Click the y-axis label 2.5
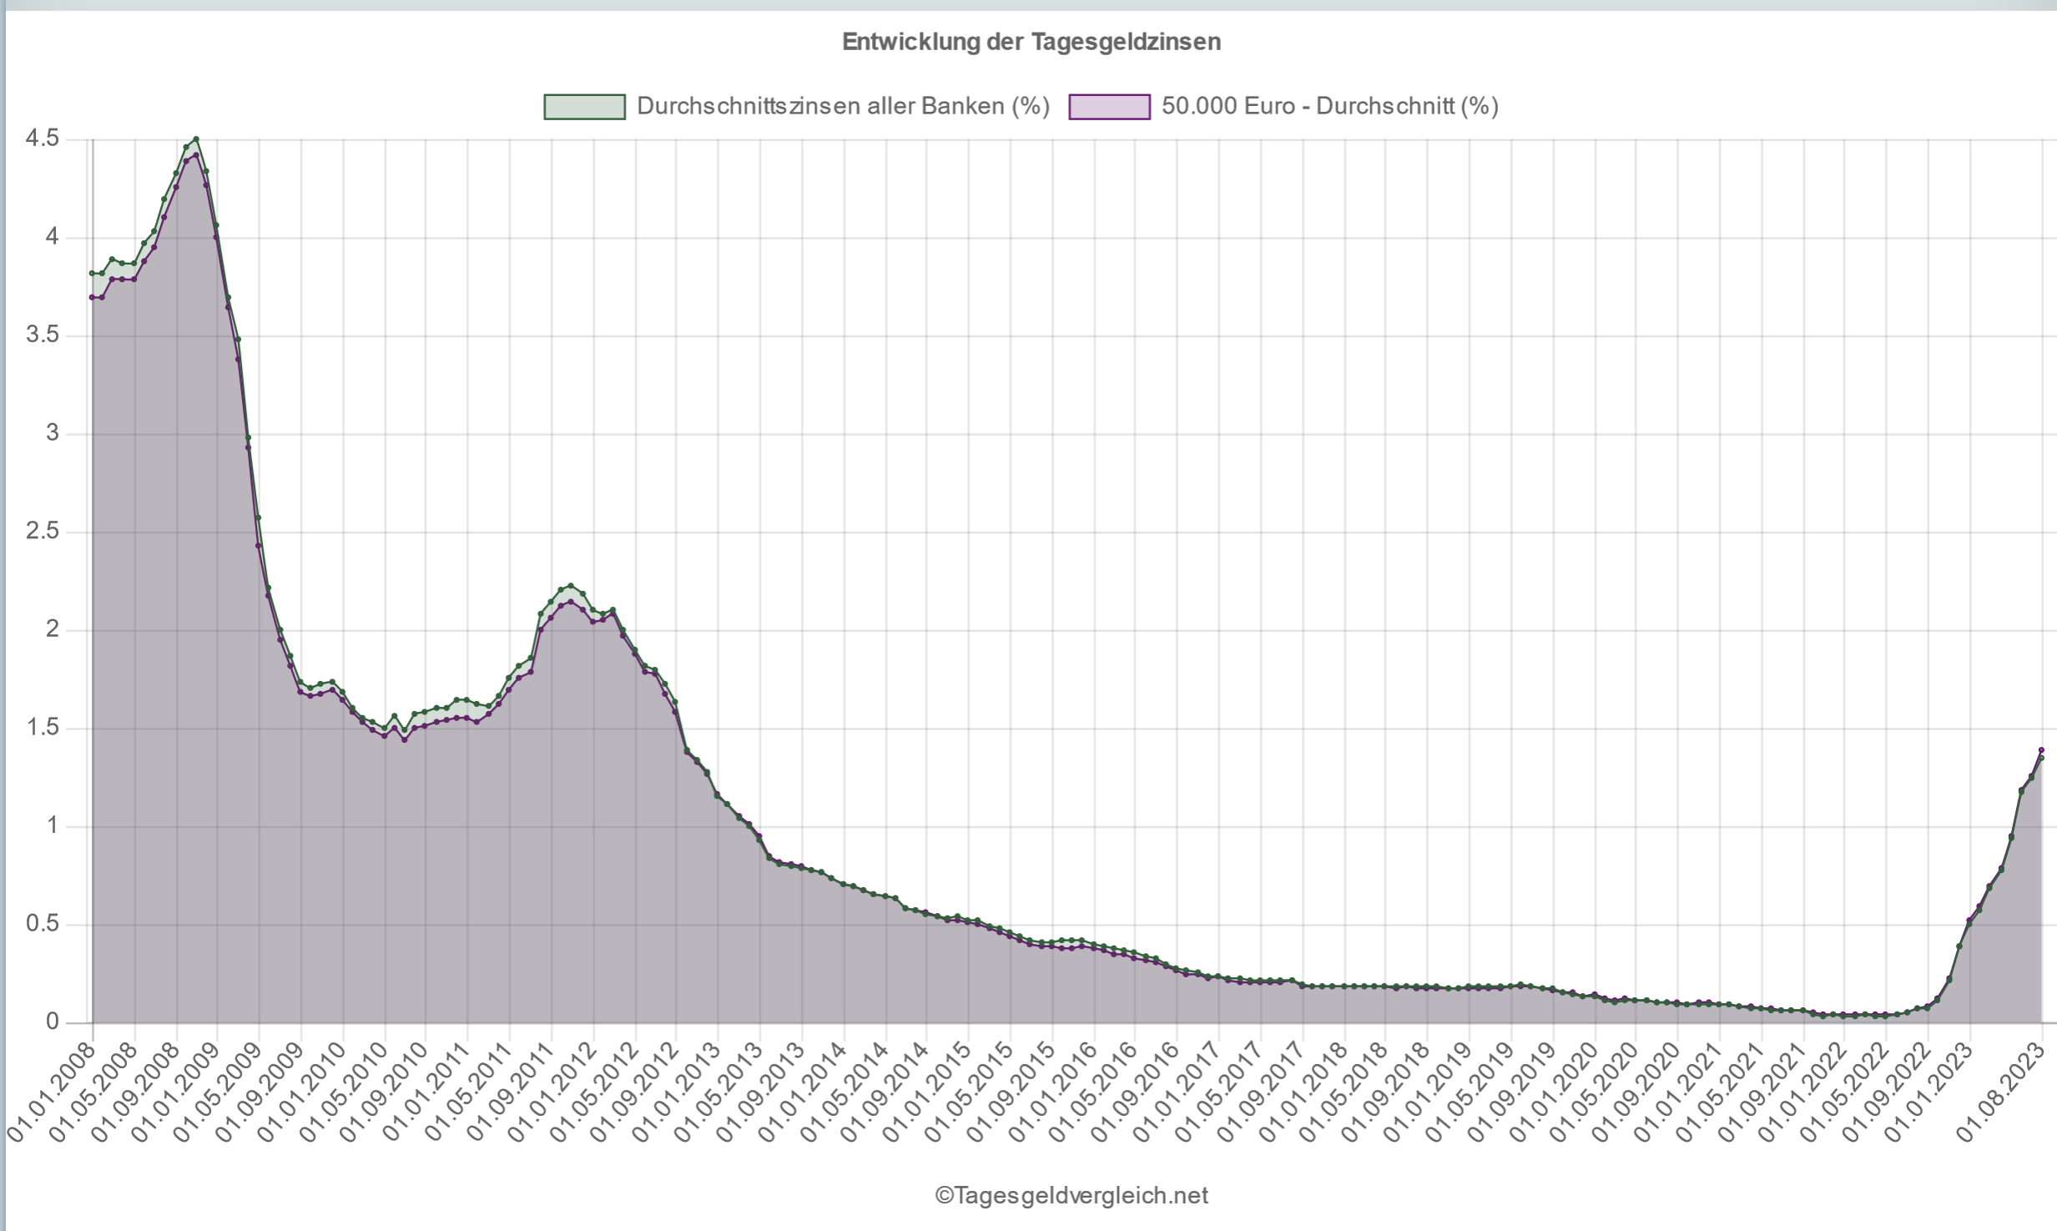Viewport: 2057px width, 1231px height. pos(43,532)
